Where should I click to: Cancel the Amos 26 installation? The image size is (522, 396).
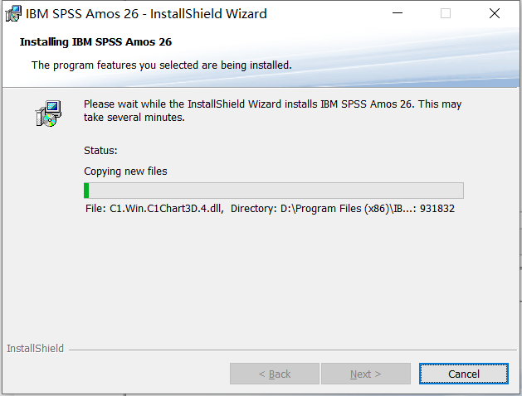point(463,374)
